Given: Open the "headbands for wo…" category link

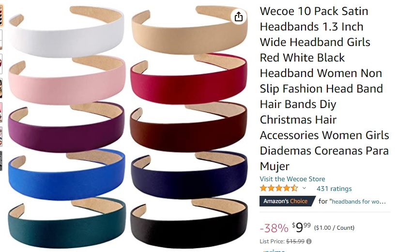Looking at the screenshot, I should tap(358, 202).
